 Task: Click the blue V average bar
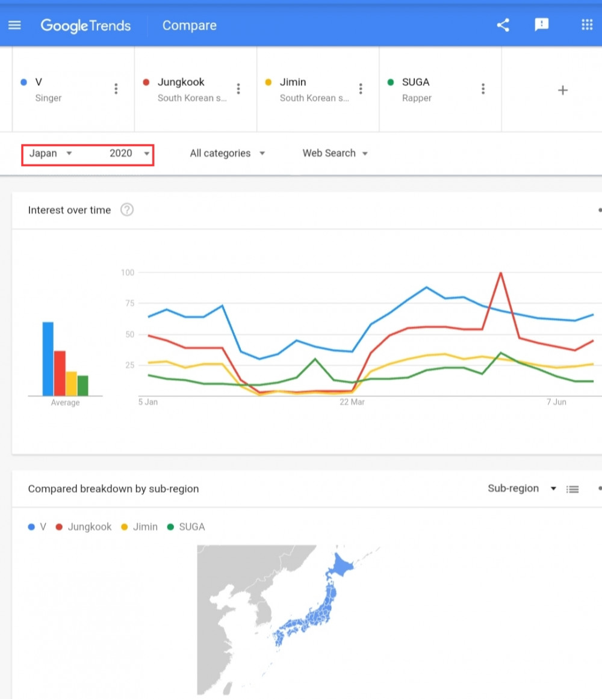click(x=48, y=359)
